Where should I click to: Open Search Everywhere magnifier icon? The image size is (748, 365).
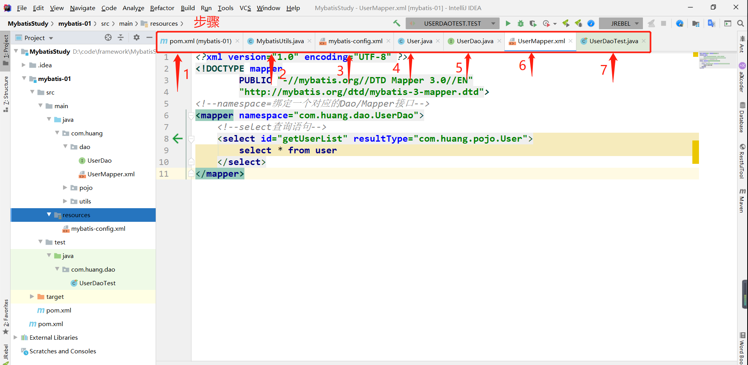[x=741, y=23]
